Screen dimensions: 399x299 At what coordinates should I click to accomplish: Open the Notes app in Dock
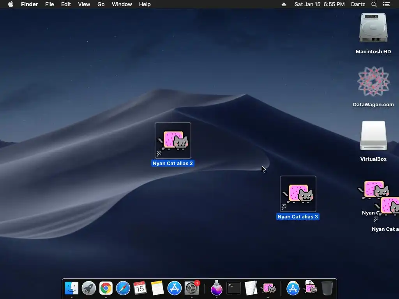click(x=157, y=288)
